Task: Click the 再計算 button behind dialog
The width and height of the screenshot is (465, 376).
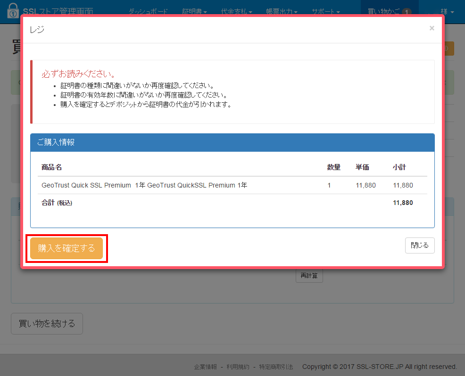Action: pos(309,276)
